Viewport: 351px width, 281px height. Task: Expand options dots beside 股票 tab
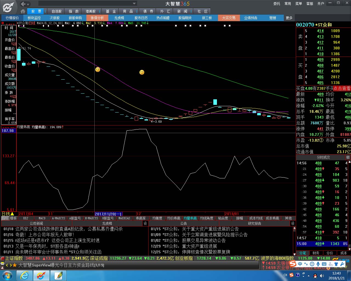(x=46, y=11)
